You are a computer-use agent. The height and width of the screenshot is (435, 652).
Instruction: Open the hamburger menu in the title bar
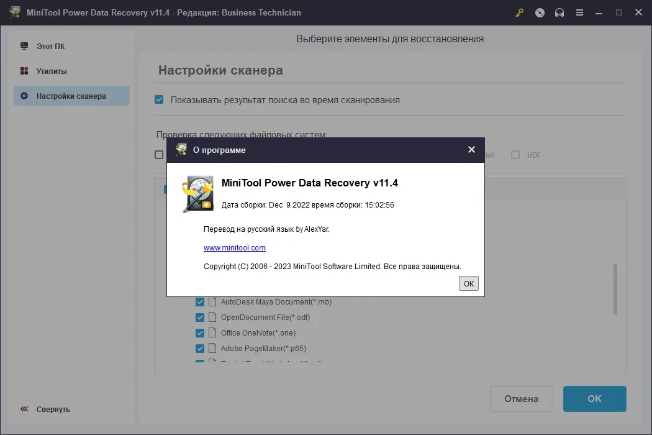click(x=579, y=13)
